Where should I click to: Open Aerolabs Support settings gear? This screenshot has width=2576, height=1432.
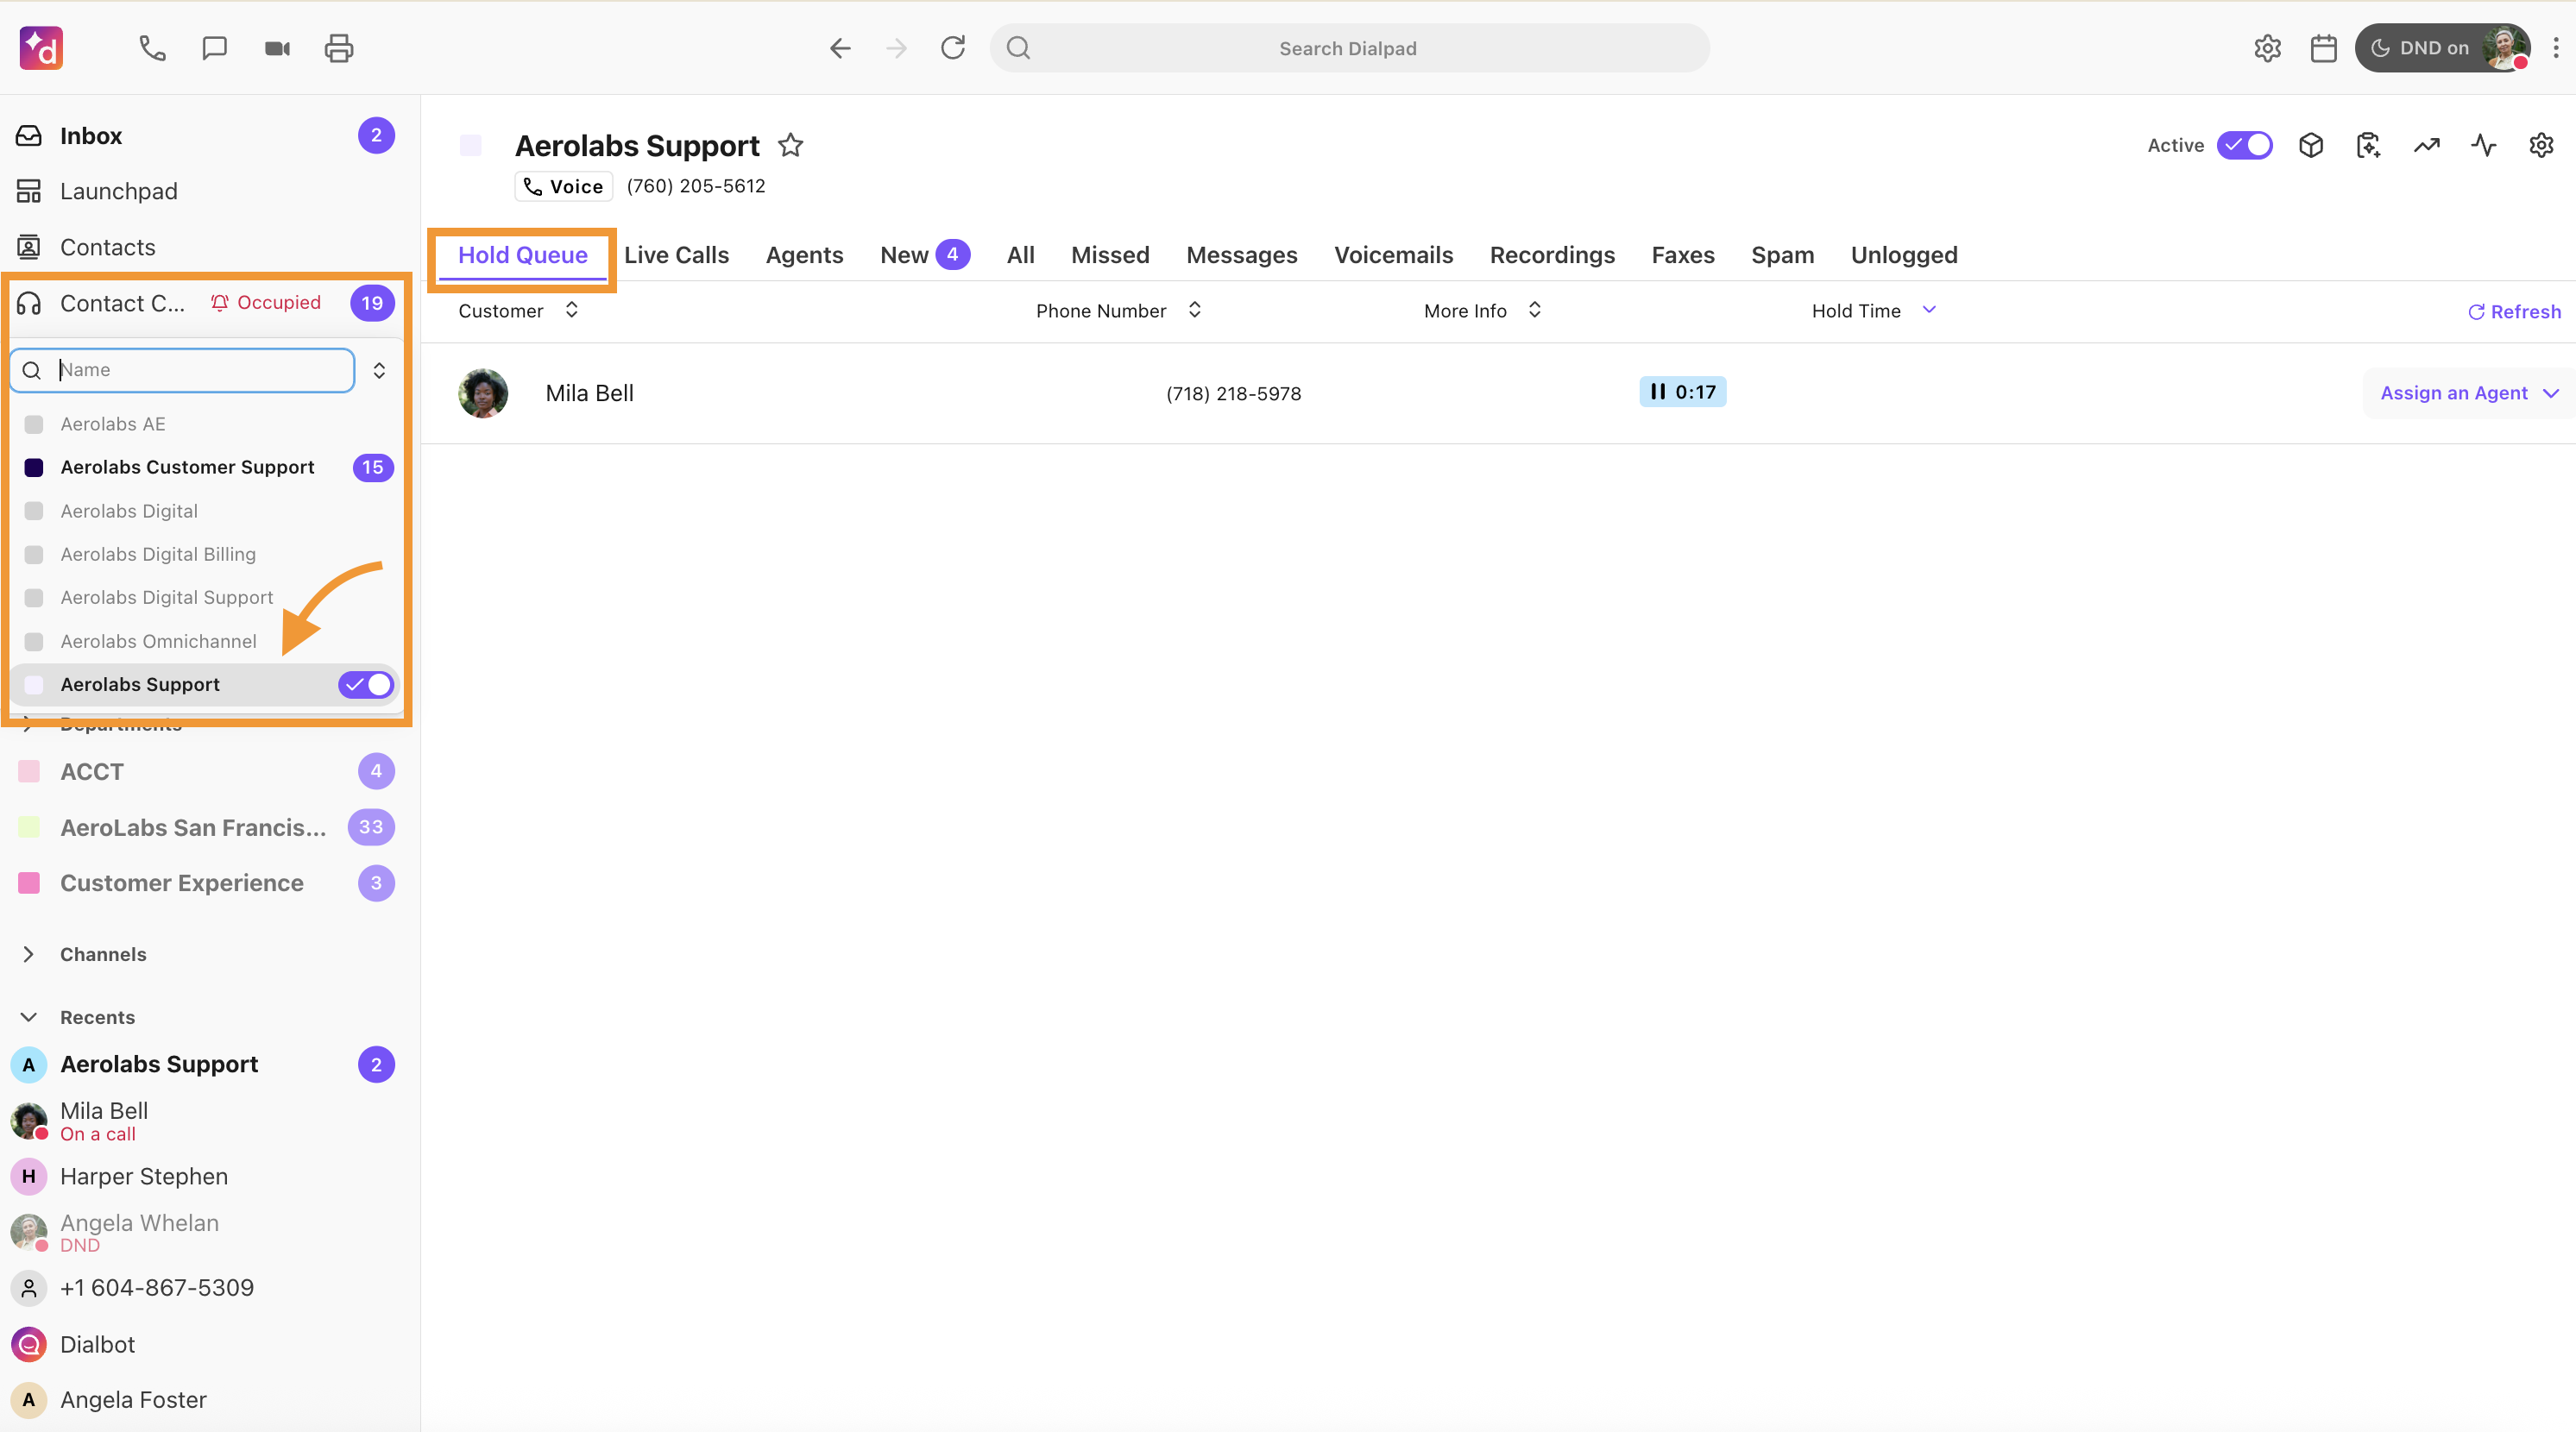point(2541,146)
